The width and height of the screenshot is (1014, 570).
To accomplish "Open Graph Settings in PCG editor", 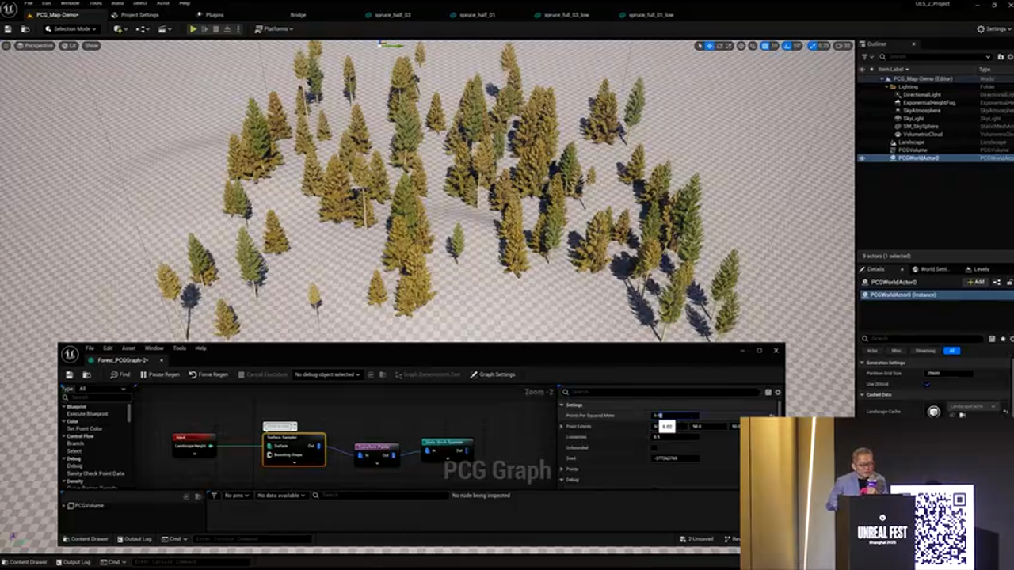I will pyautogui.click(x=493, y=374).
